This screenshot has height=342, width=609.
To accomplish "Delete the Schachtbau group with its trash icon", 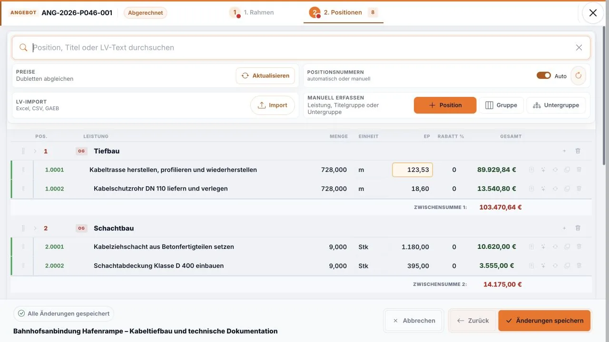I will pos(578,228).
